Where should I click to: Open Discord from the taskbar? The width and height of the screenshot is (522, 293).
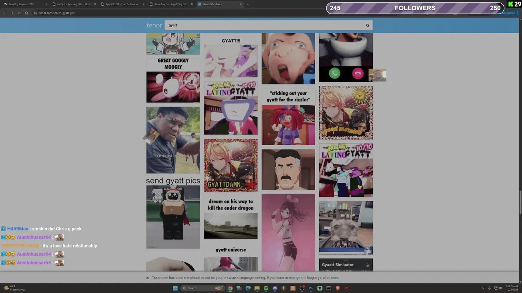[x=275, y=288]
